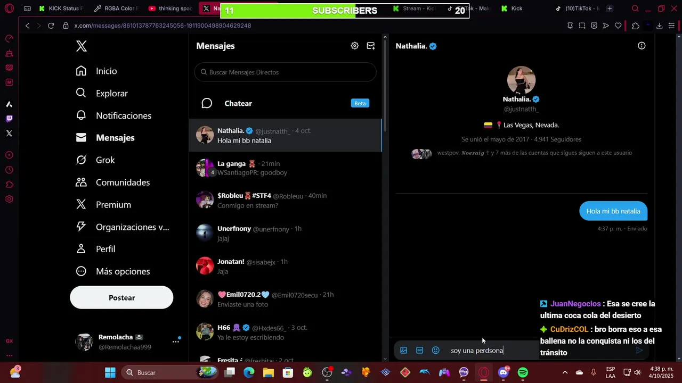Go back to previous page
Screen dimensions: 682x383
pyautogui.click(x=27, y=26)
